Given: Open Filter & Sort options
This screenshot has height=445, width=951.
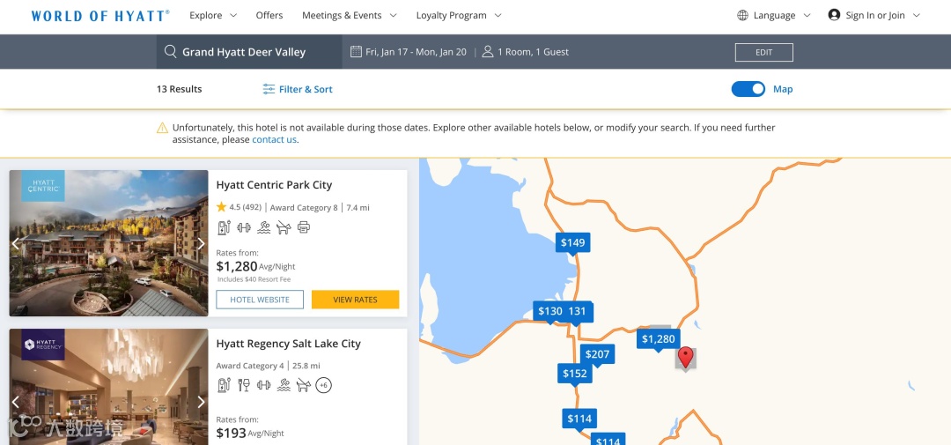Looking at the screenshot, I should coord(298,89).
